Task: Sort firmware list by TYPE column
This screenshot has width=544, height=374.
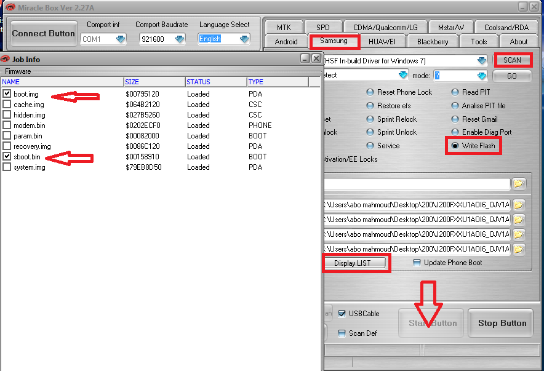Action: click(278, 82)
